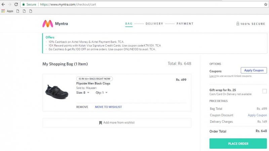Bookmark page with the star icon

[266, 4]
